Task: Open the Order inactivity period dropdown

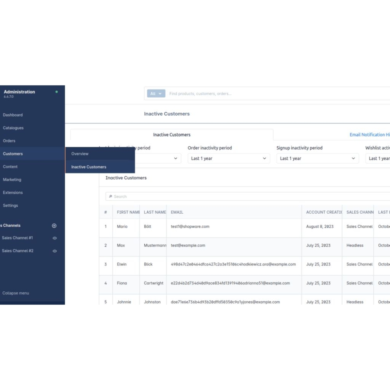Action: point(229,158)
